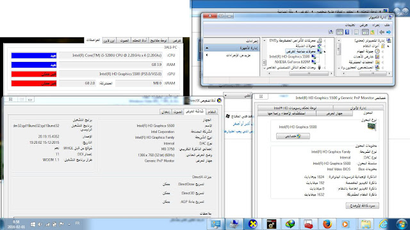Click the up-folder icon in Computer Management toolbar
The height and width of the screenshot is (230, 410).
click(x=372, y=32)
